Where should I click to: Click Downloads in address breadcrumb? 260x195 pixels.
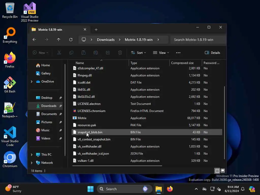coord(106,40)
